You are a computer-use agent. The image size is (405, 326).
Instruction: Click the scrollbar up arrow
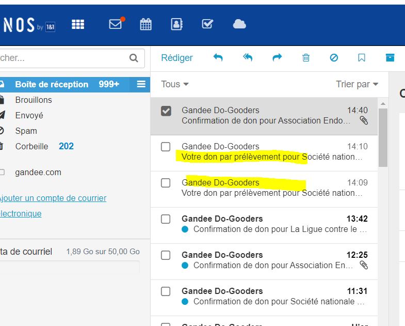click(383, 103)
